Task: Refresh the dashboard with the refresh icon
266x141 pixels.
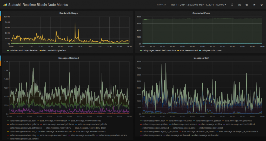Action: click(x=232, y=5)
